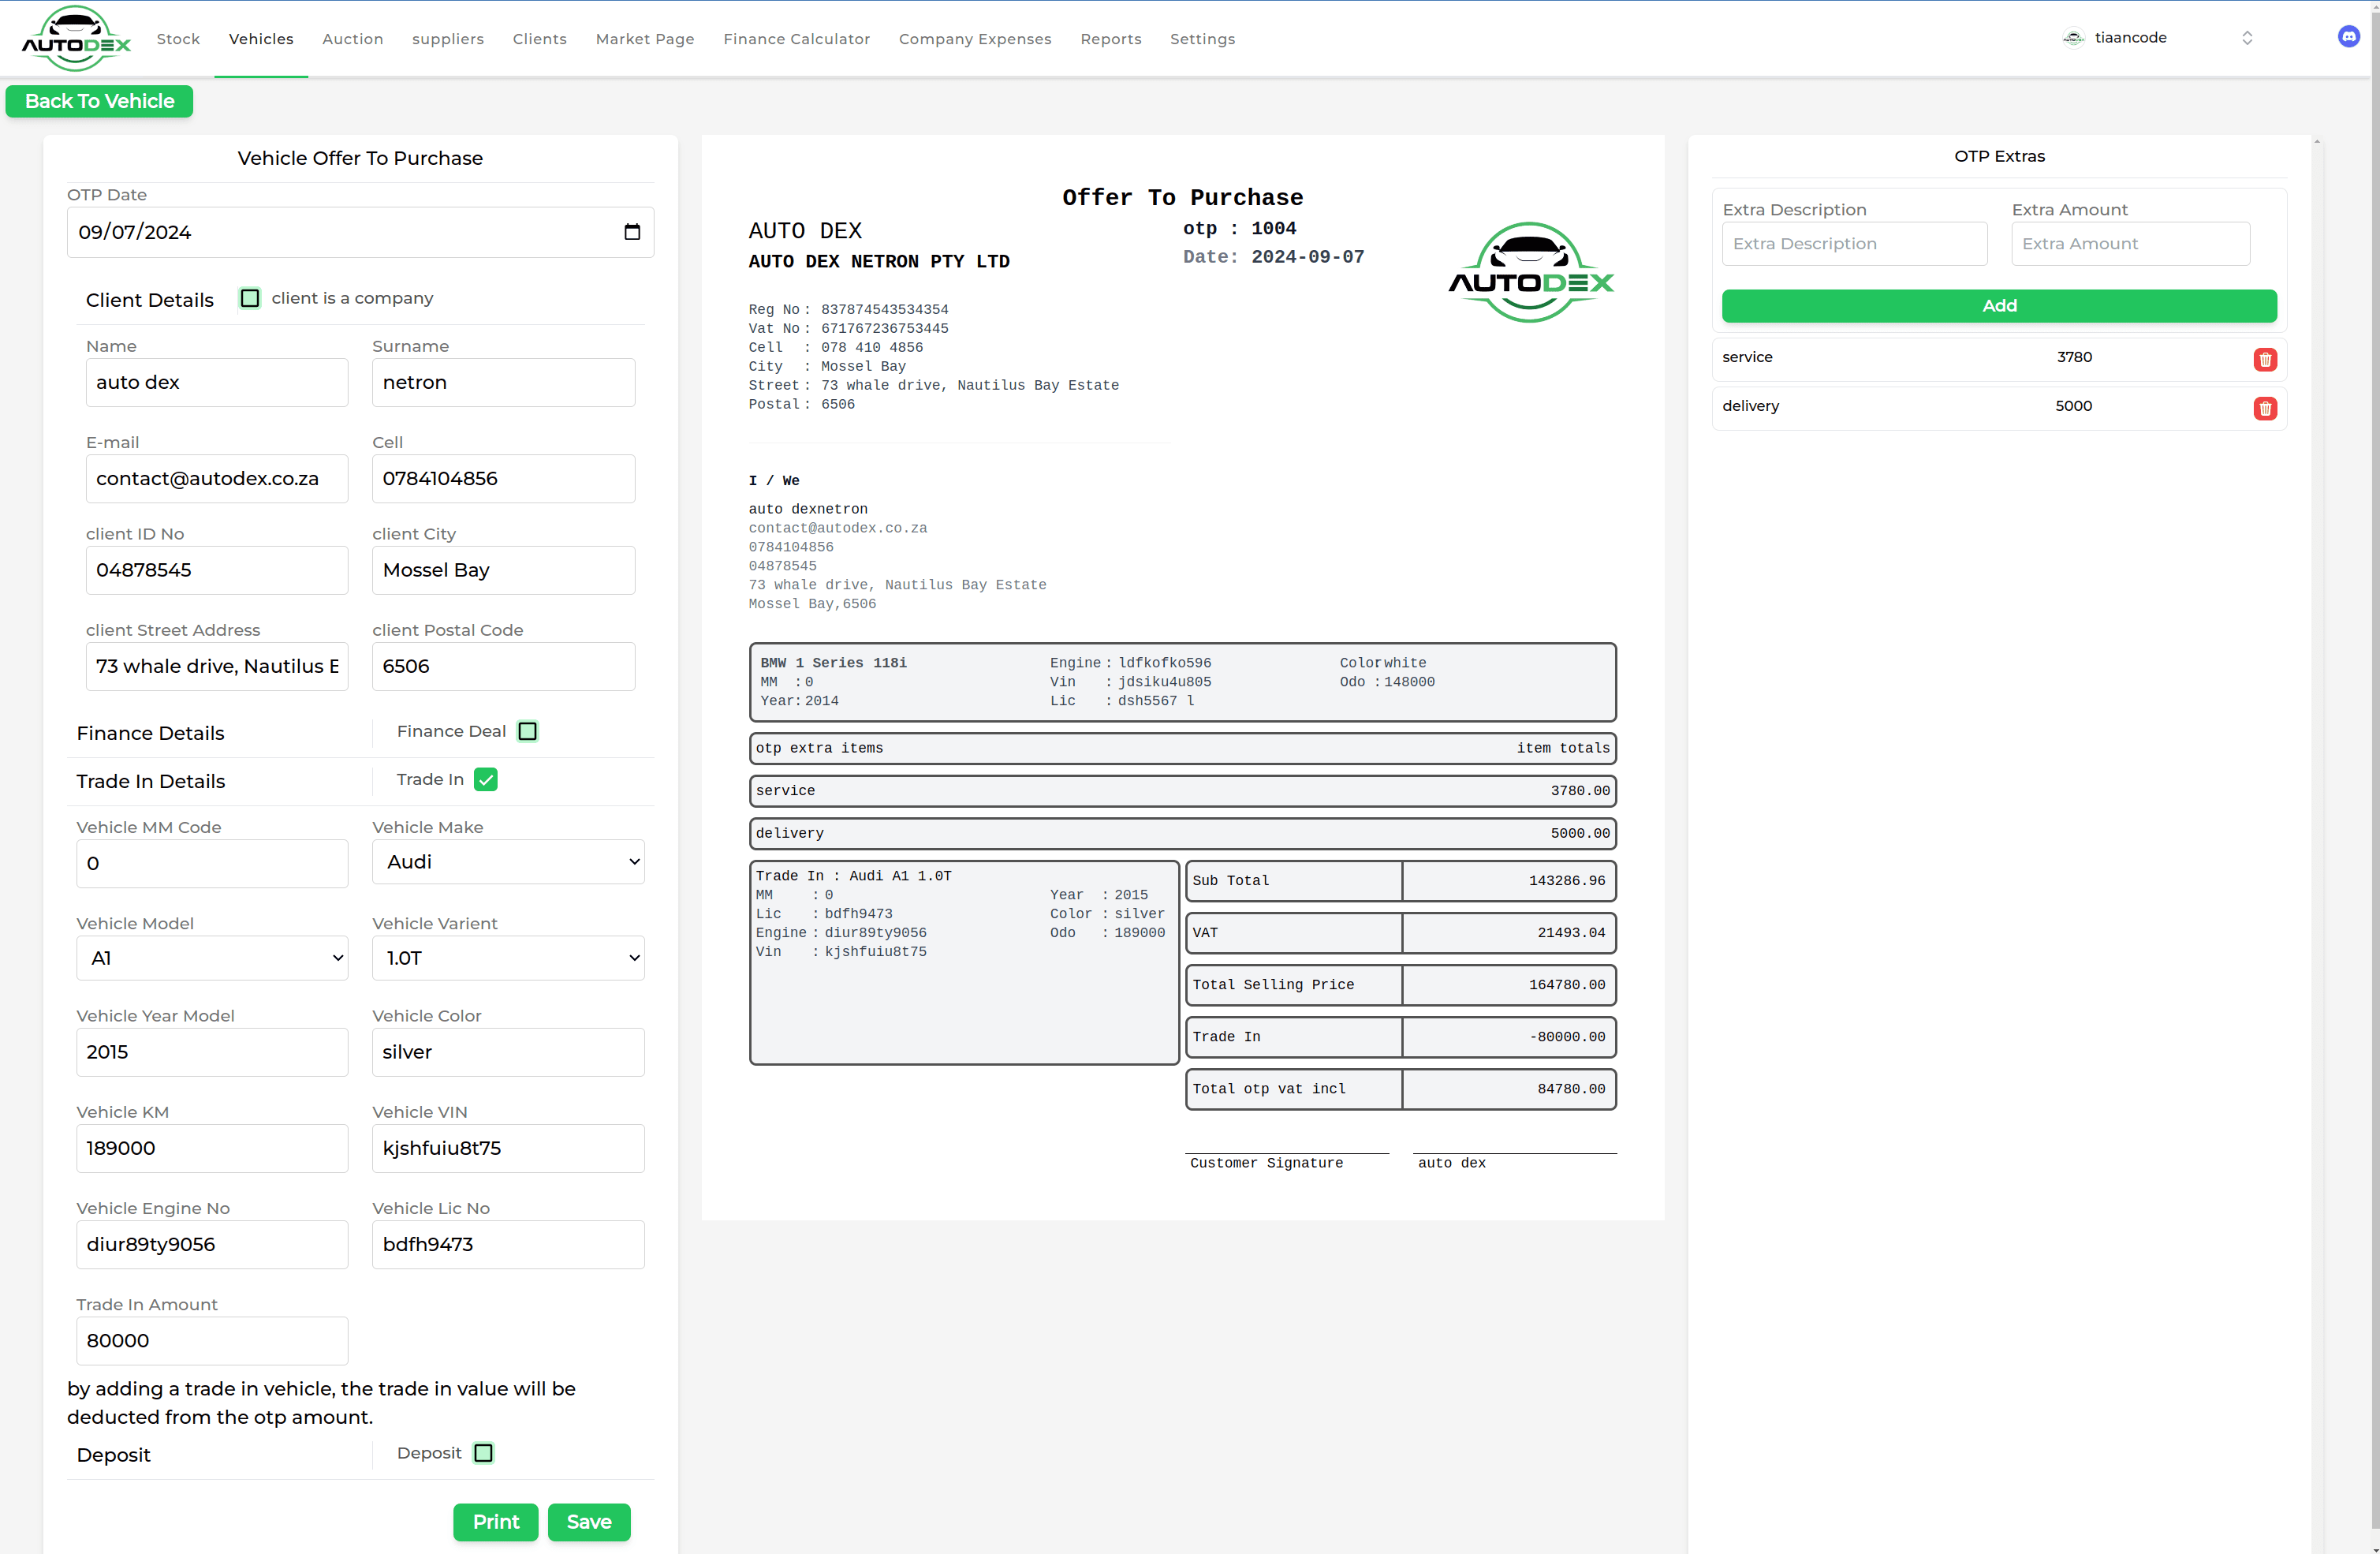Go to the Vehicles tab
This screenshot has width=2380, height=1554.
[x=261, y=39]
